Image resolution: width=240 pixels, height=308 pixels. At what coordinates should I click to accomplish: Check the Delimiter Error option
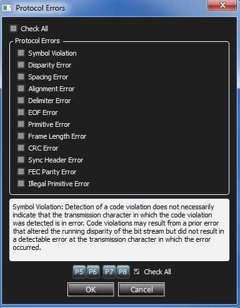click(21, 101)
